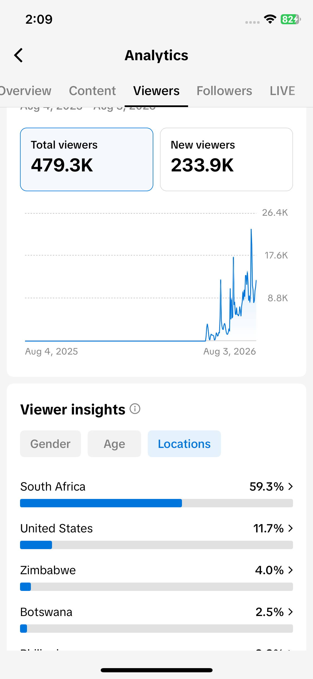Select the Total viewers card
The height and width of the screenshot is (679, 313).
click(x=87, y=159)
